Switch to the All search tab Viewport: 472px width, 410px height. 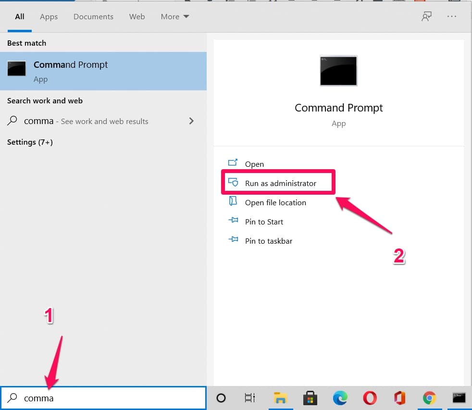click(x=20, y=16)
